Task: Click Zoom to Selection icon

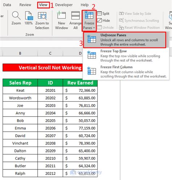Action: pyautogui.click(x=42, y=16)
